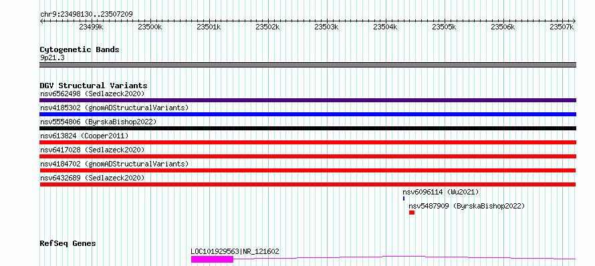The width and height of the screenshot is (595, 266).
Task: Open the LOC101929563|NR_121602 gene label
Action: pyautogui.click(x=235, y=251)
